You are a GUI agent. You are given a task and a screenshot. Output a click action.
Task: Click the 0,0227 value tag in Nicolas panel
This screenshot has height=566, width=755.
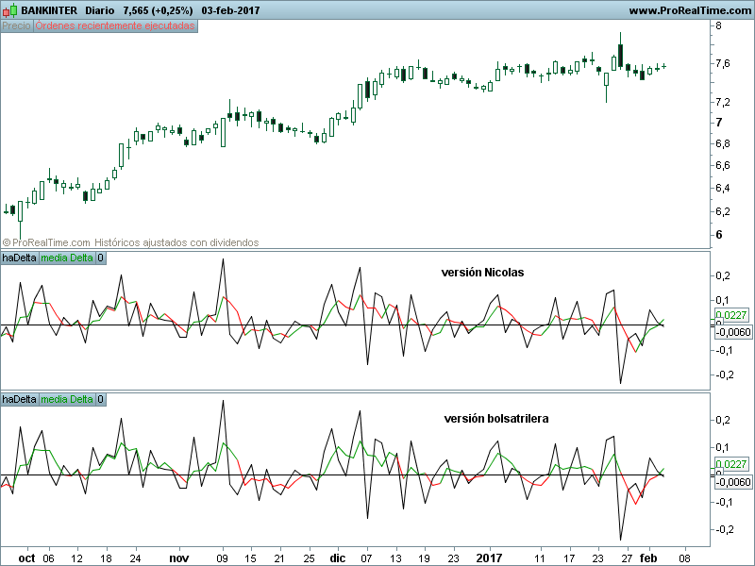[x=732, y=315]
